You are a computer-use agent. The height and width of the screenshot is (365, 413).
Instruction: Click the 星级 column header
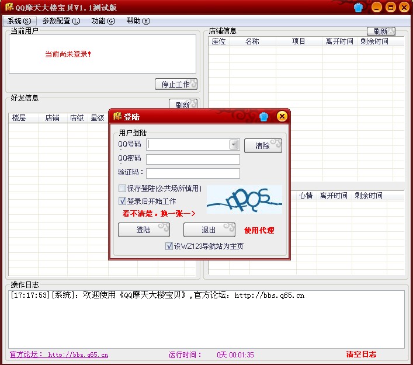(98, 118)
